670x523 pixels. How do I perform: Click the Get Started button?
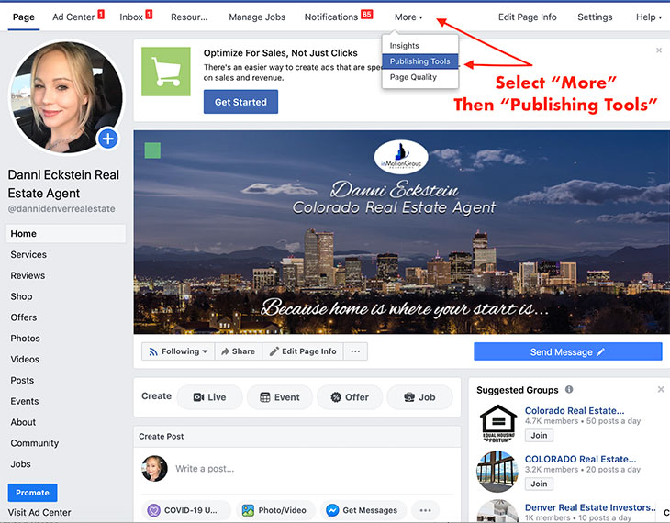(x=240, y=102)
